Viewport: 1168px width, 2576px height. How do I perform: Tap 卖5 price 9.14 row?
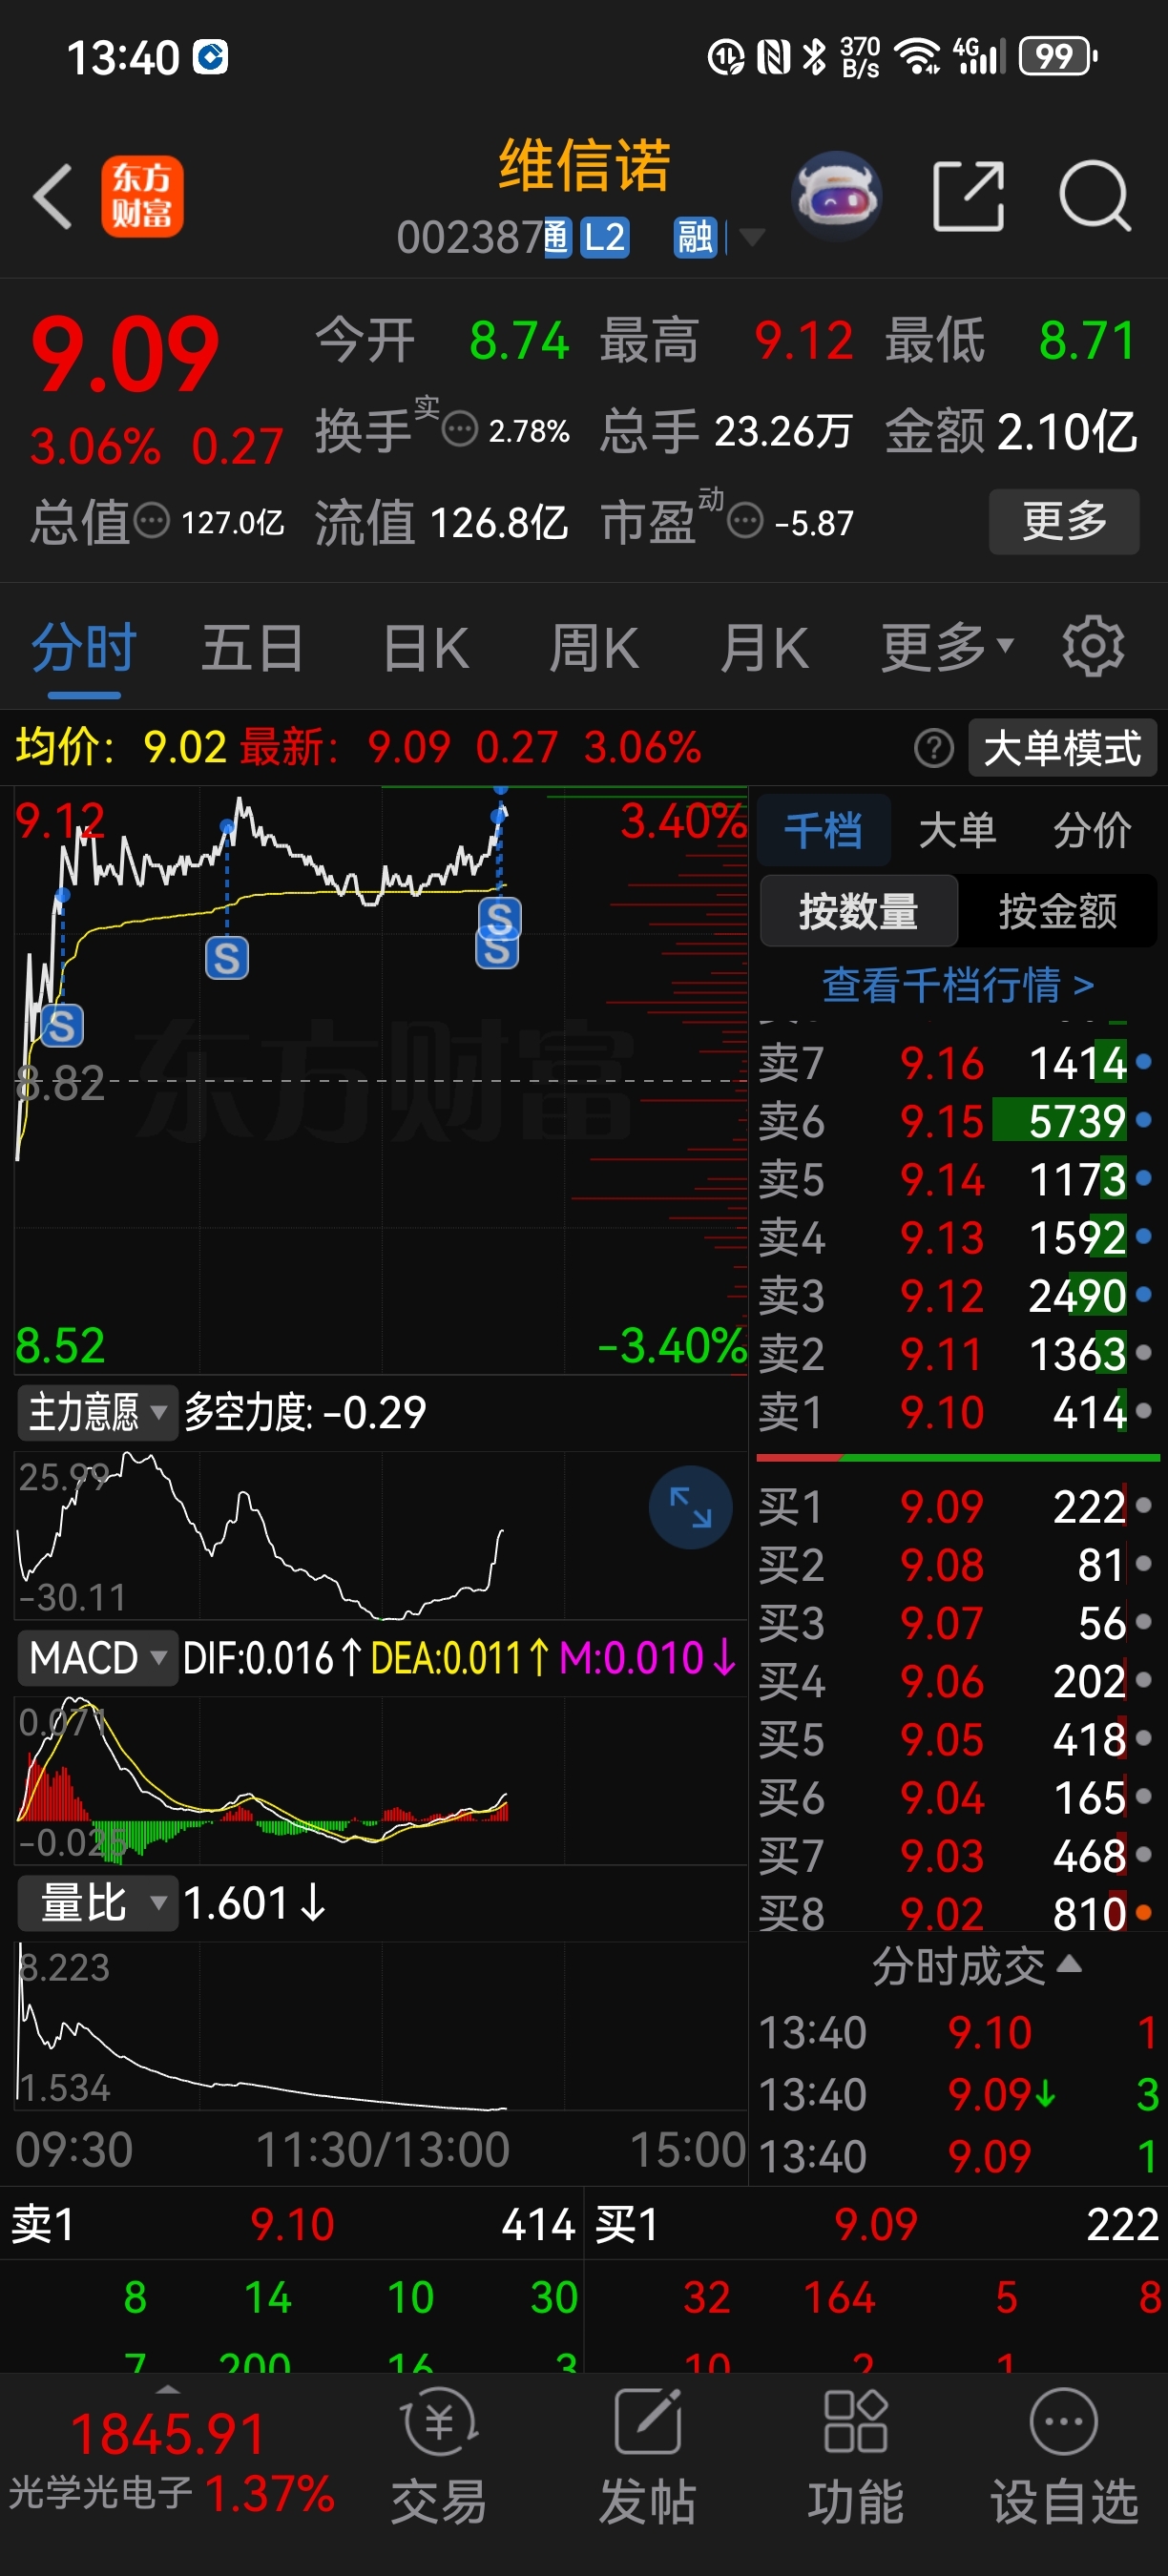pos(956,1179)
